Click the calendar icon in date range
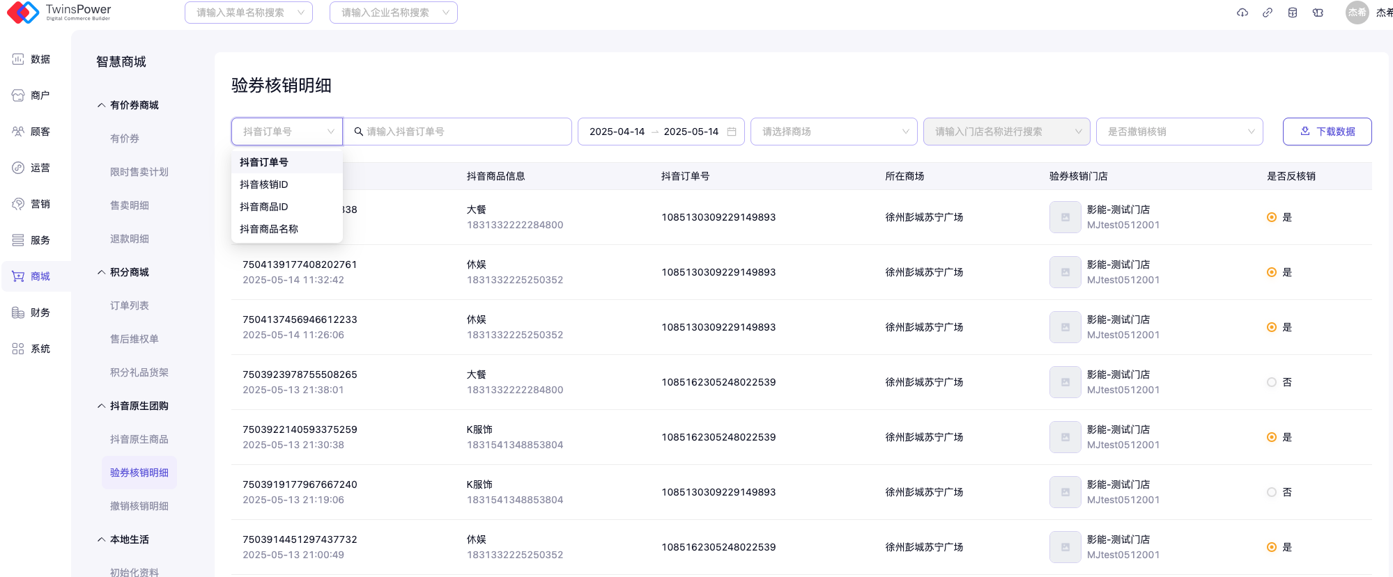Screen dimensions: 1393x577 (x=732, y=132)
